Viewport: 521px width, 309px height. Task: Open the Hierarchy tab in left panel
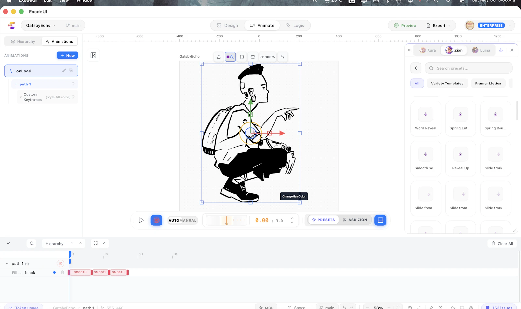pyautogui.click(x=23, y=41)
